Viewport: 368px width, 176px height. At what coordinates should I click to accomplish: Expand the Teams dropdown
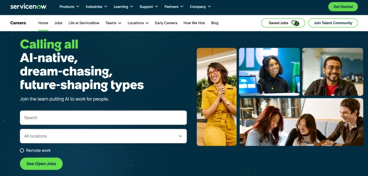pos(113,23)
